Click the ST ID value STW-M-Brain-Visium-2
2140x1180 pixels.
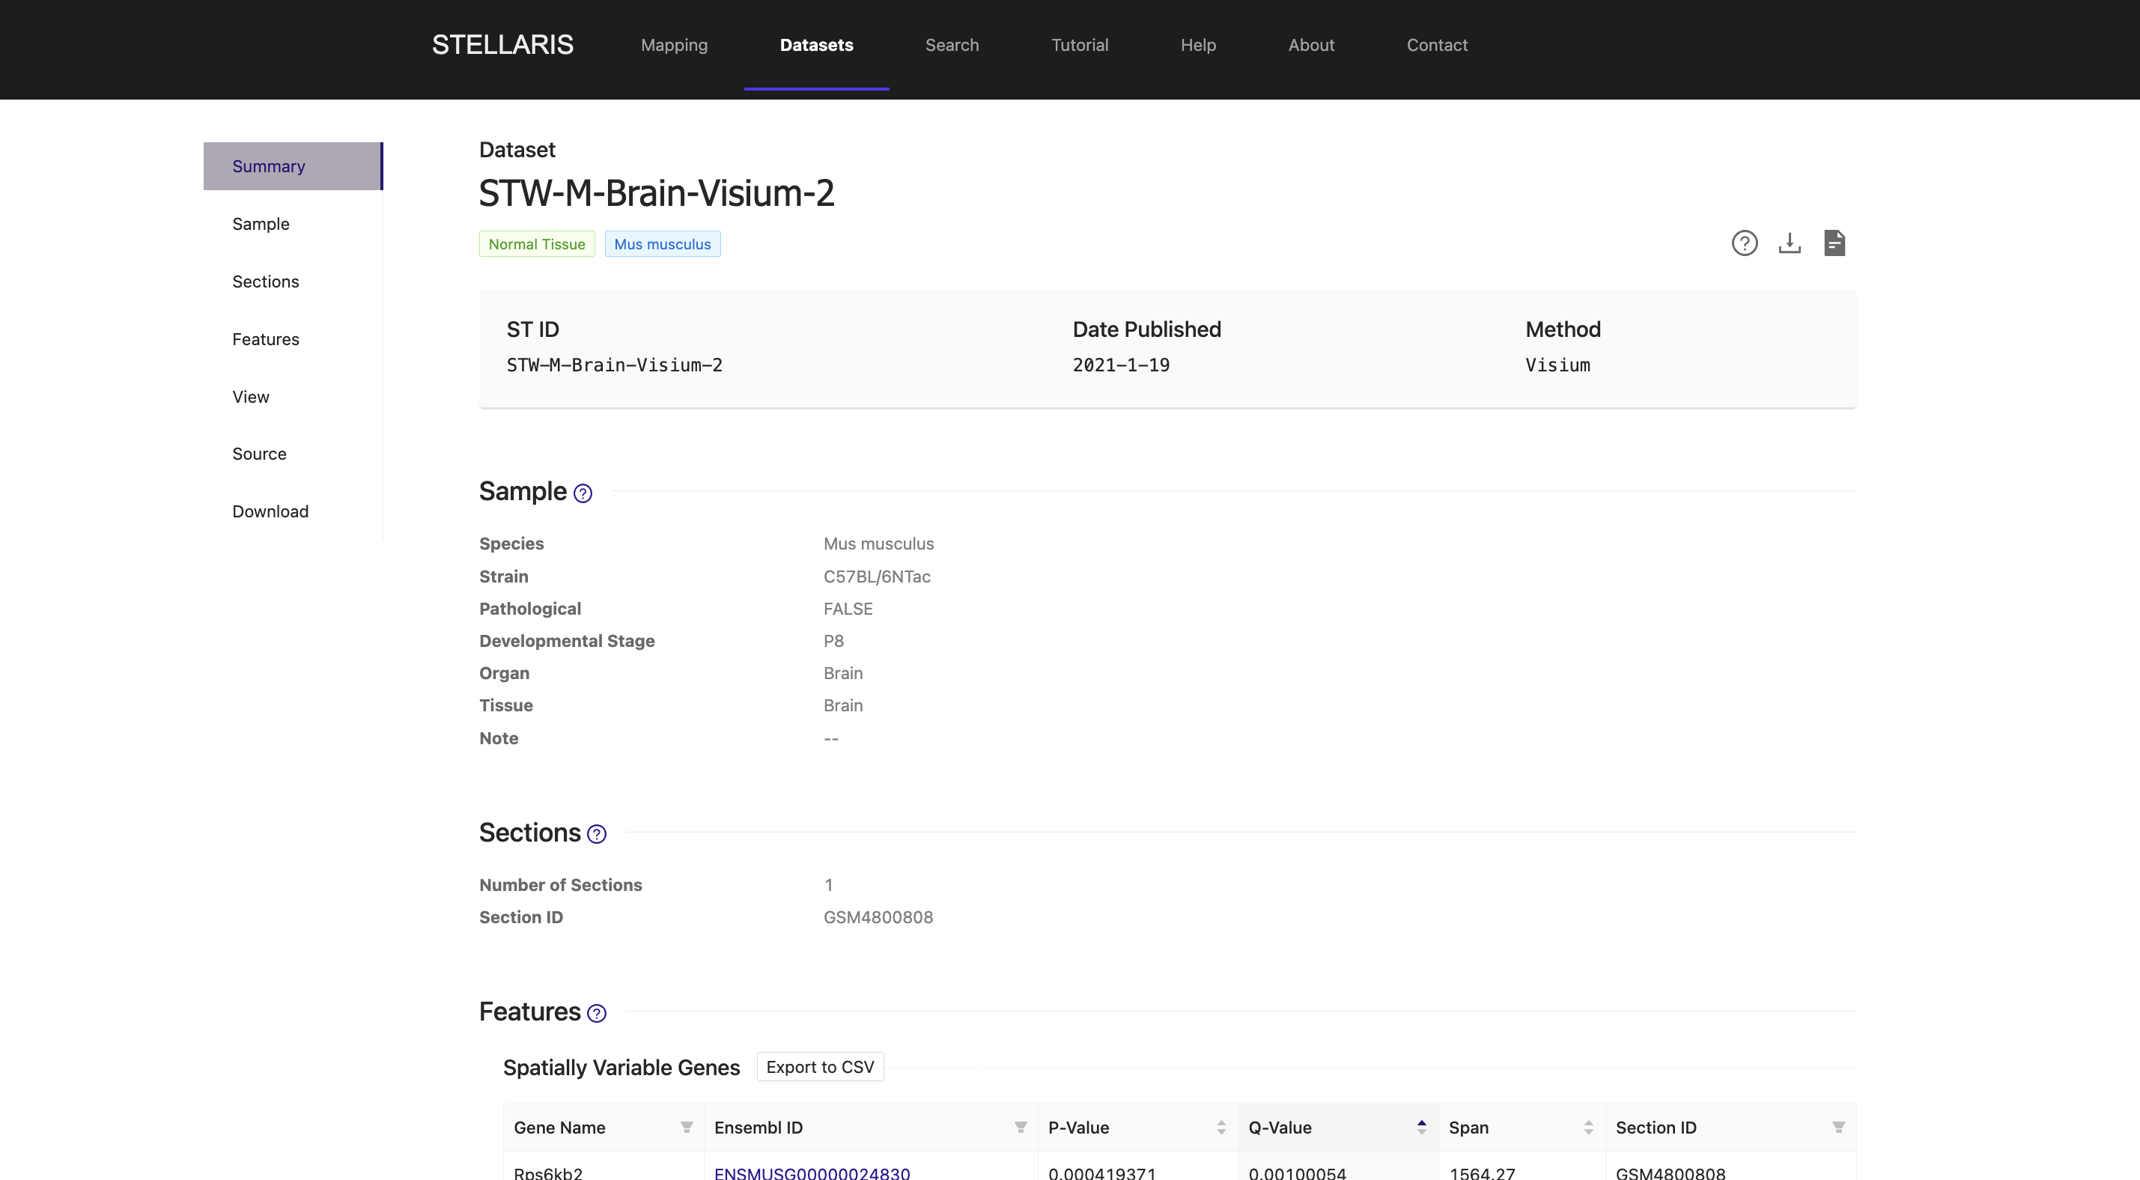coord(614,365)
